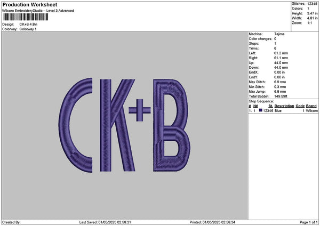
Task: Click the "Min Stitch: 0.3 mm" value
Action: click(280, 87)
